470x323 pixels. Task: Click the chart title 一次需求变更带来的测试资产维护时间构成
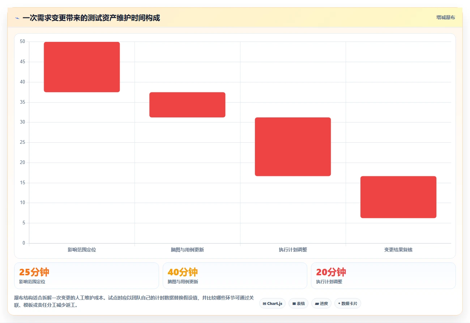pyautogui.click(x=91, y=18)
